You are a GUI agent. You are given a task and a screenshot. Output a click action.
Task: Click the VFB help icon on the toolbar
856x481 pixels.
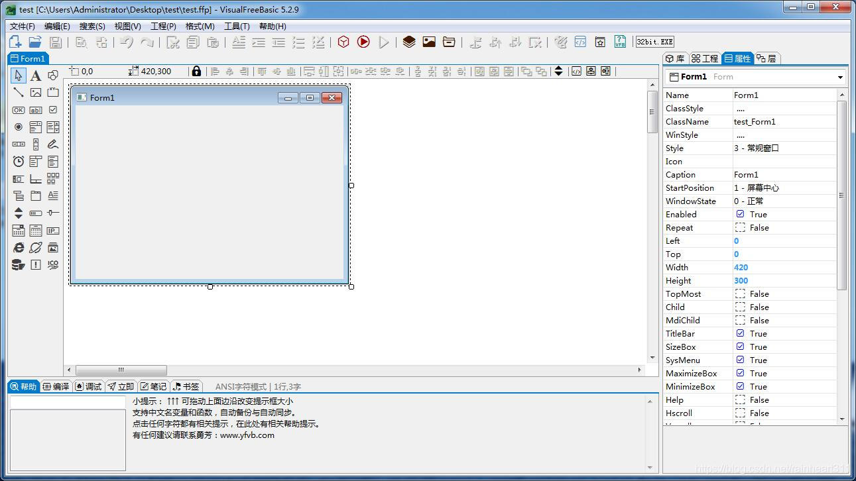(x=620, y=42)
